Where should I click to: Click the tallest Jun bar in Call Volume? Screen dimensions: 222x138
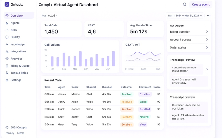(113, 59)
